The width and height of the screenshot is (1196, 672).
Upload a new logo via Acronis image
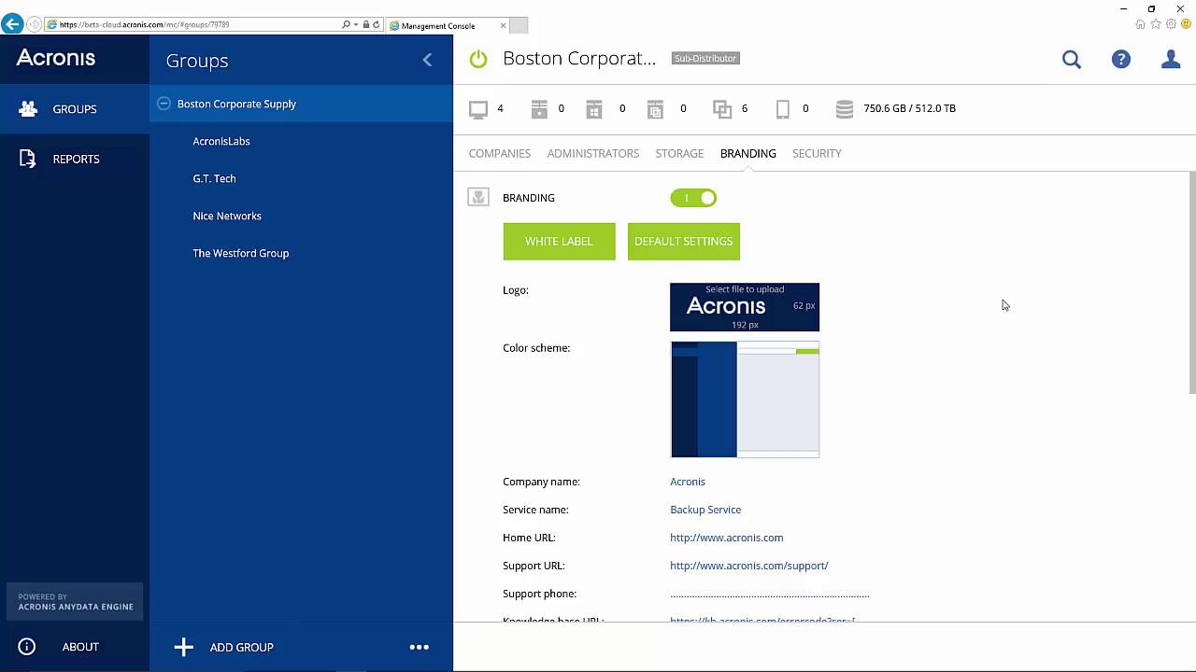pyautogui.click(x=745, y=307)
